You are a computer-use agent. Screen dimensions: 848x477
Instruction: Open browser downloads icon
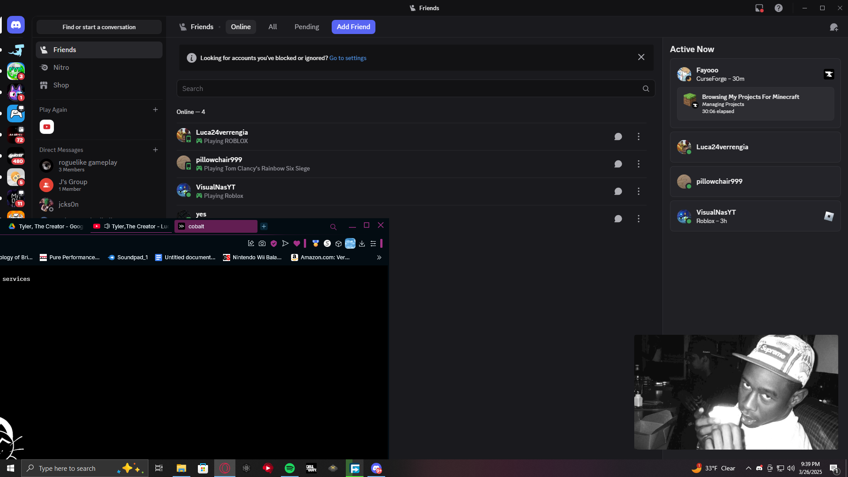[x=362, y=243]
